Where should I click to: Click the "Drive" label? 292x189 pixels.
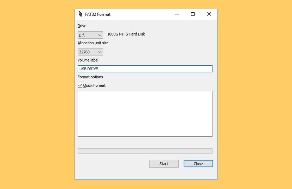tap(82, 26)
